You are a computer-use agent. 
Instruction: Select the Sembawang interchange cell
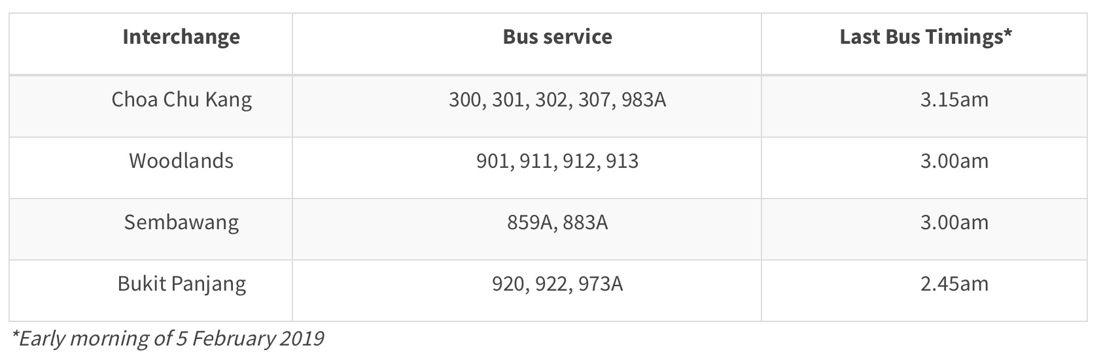tap(181, 223)
